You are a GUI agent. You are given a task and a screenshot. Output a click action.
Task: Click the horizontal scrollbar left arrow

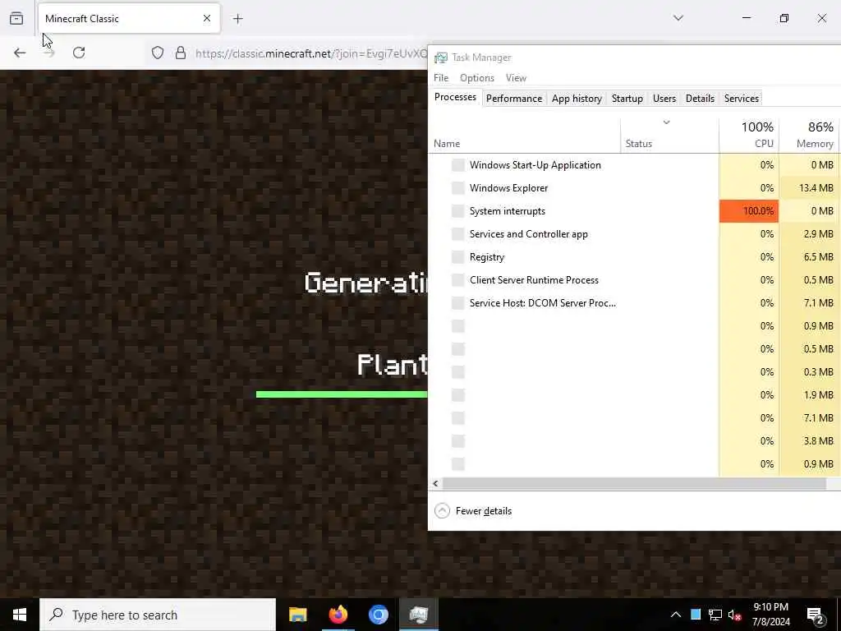[435, 484]
